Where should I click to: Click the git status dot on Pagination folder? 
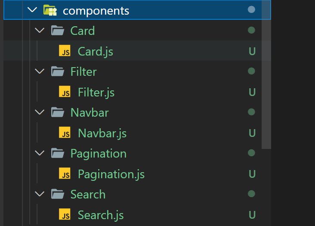[x=251, y=153]
